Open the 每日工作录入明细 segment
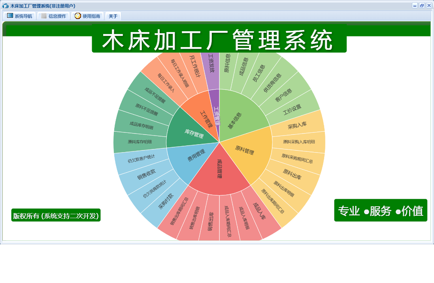The width and height of the screenshot is (434, 283). [179, 73]
